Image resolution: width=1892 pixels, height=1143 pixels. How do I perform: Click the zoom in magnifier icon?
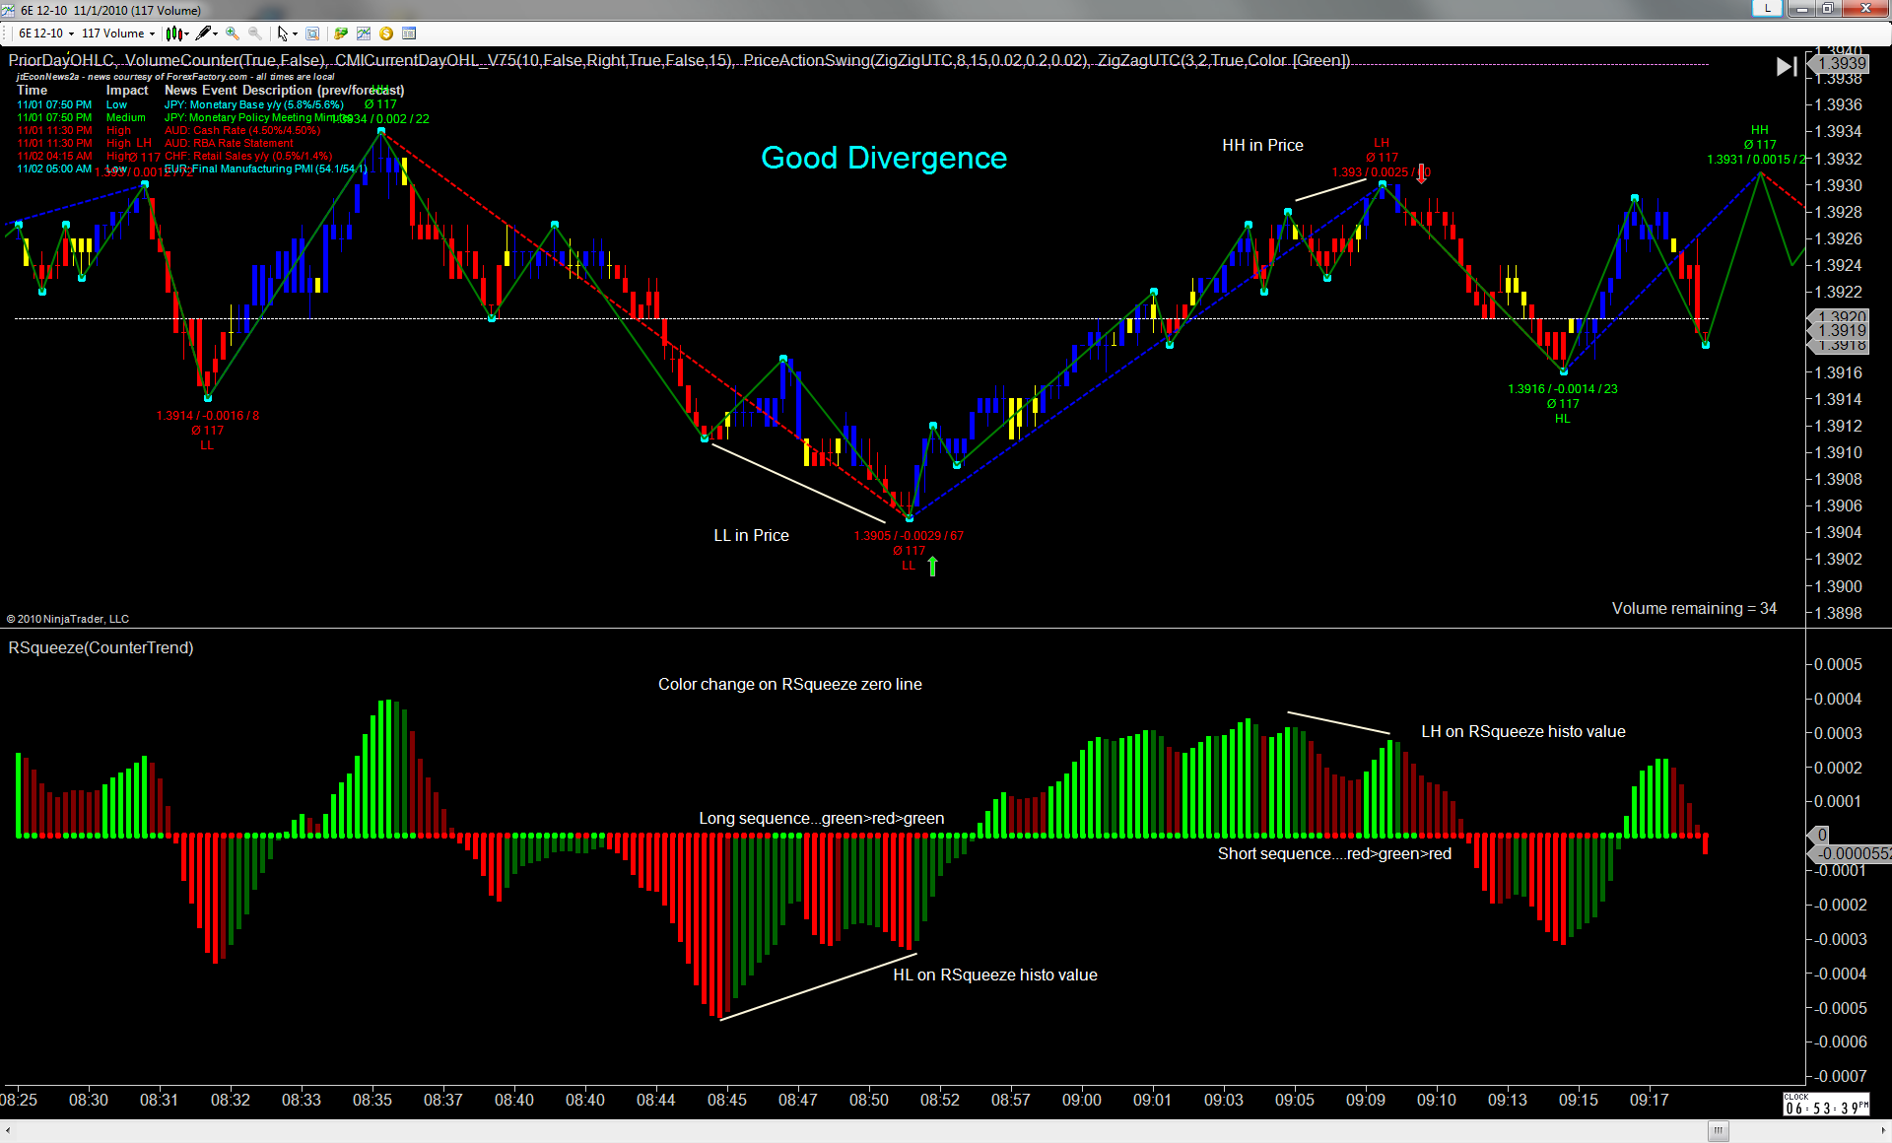[233, 34]
